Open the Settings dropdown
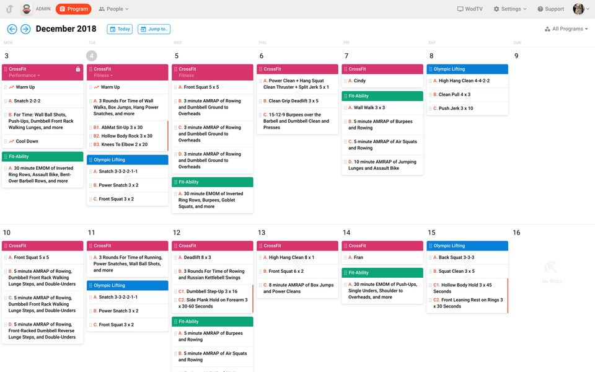Viewport: 595px width, 372px height. coord(510,9)
